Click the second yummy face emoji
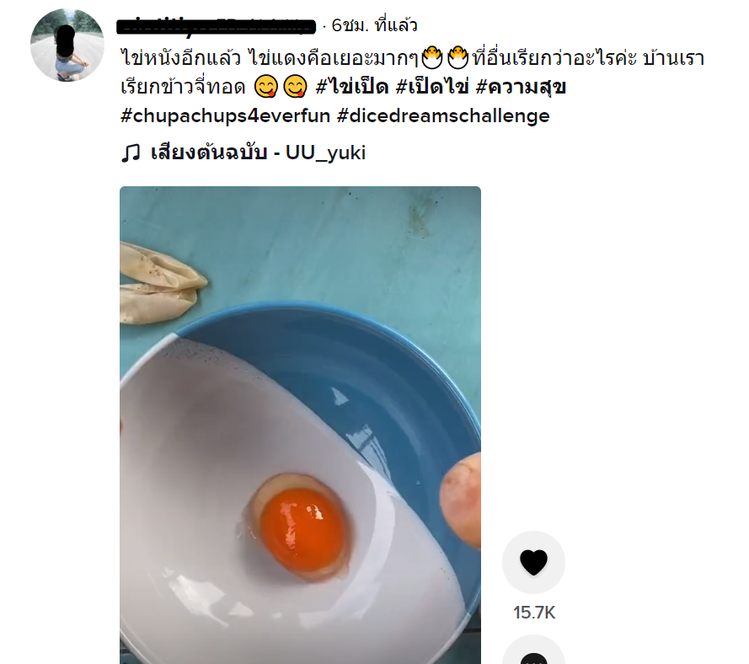The image size is (749, 664). [295, 87]
